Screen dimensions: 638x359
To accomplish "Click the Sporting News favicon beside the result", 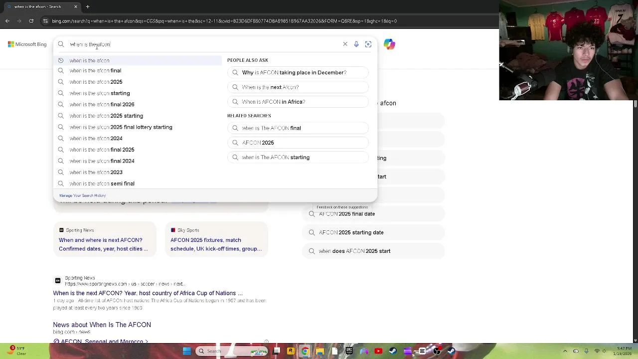I will [58, 281].
